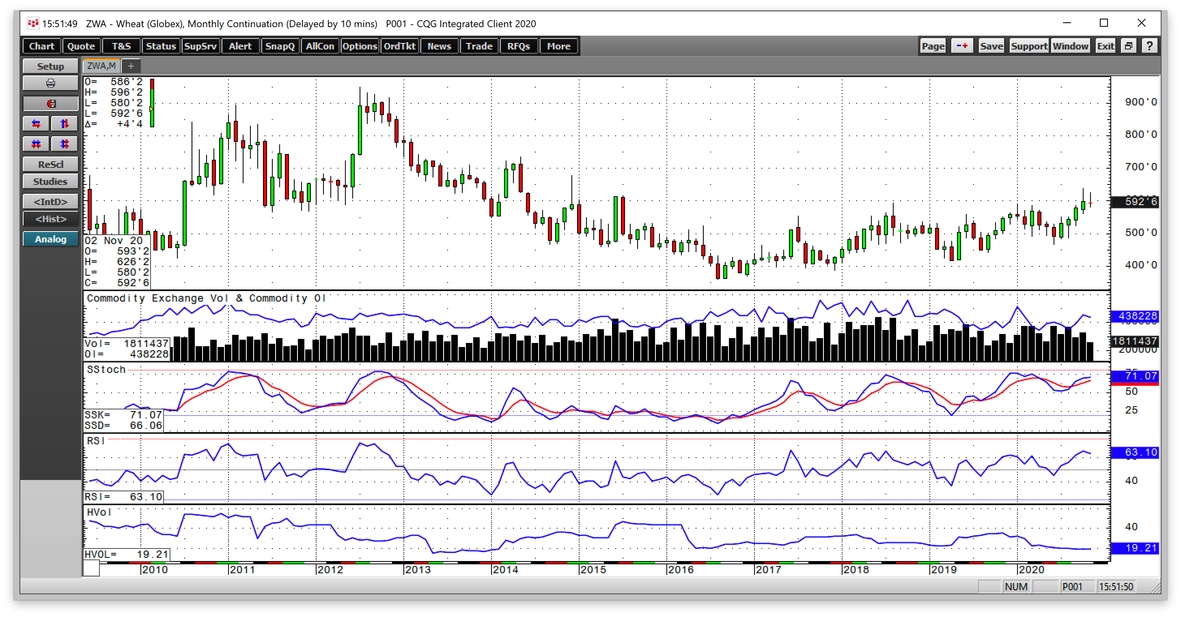
Task: Open the More dropdown menu
Action: (558, 46)
